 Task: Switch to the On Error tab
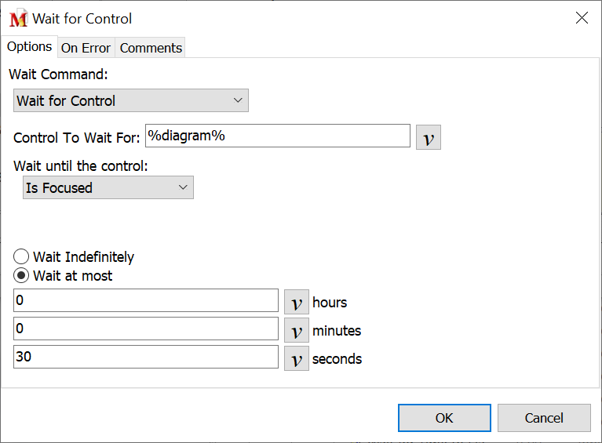(86, 48)
